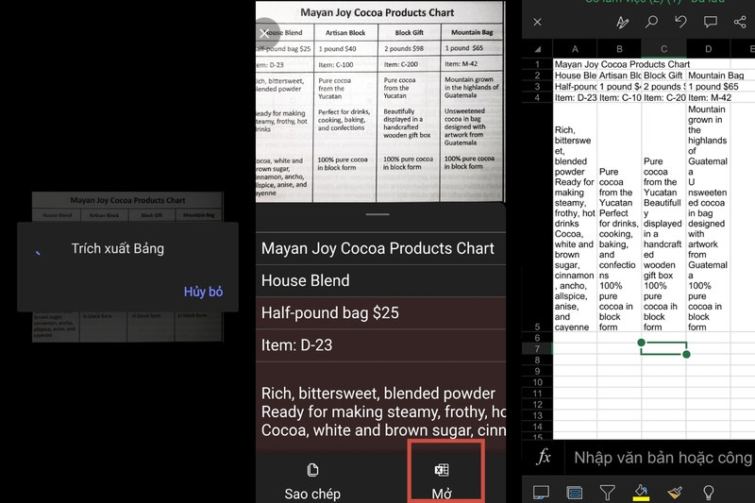Select column D header
The image size is (755, 503).
pyautogui.click(x=709, y=49)
